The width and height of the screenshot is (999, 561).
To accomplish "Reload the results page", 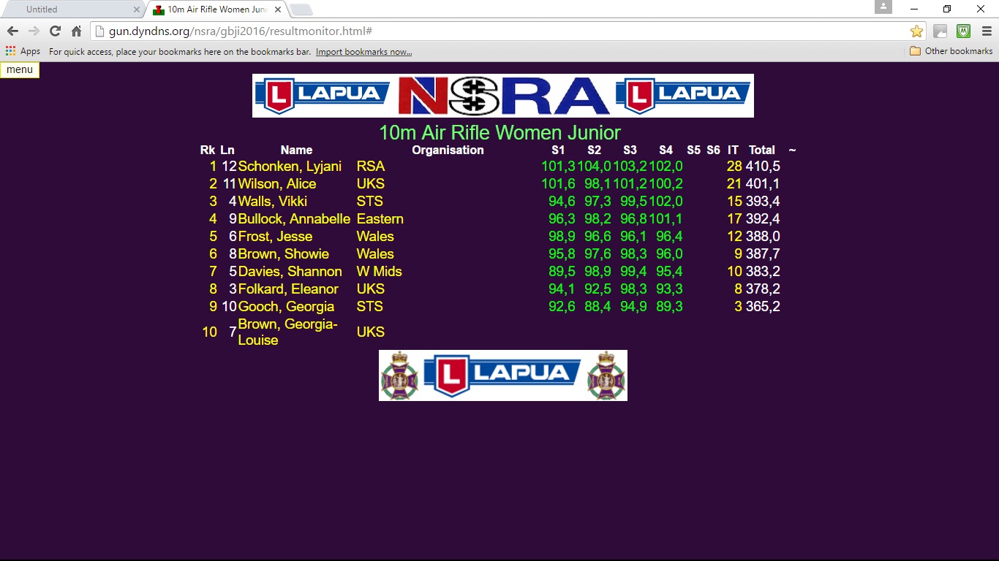I will pos(55,31).
